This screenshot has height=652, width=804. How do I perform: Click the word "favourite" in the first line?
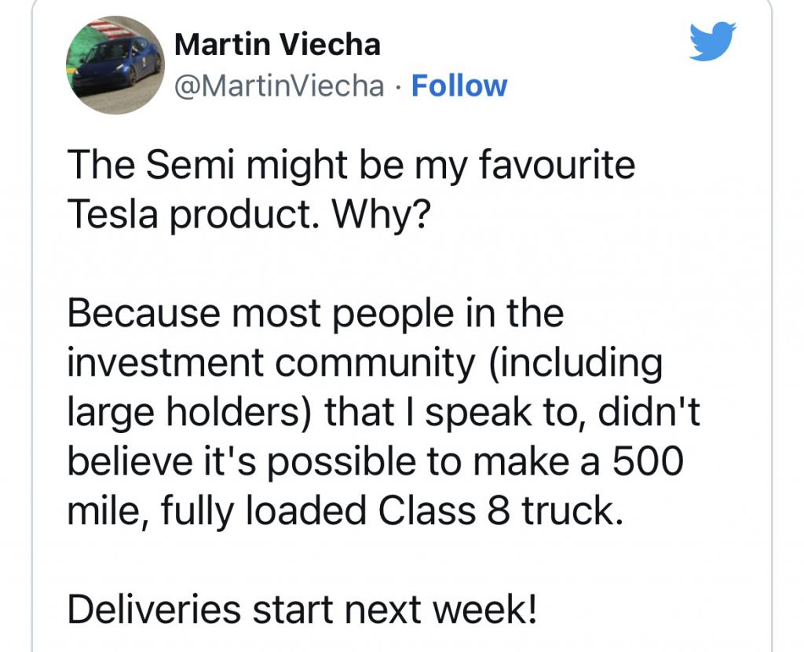click(x=555, y=167)
